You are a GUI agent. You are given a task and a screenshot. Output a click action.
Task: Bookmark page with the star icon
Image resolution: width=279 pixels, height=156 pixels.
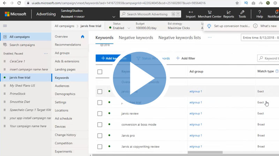click(x=237, y=3)
